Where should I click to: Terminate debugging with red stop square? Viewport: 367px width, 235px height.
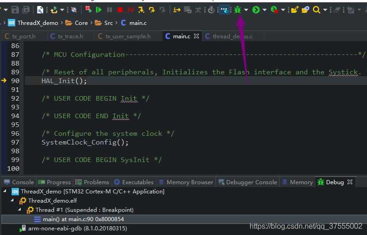coord(120,10)
